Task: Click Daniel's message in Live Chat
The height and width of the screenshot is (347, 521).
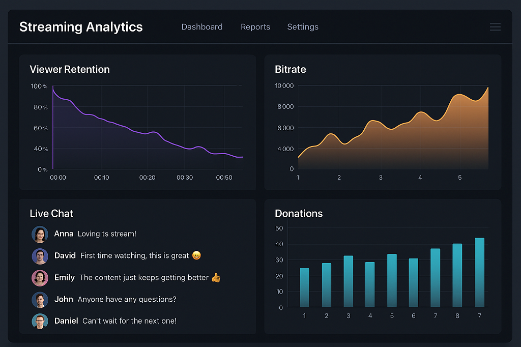Action: coord(129,321)
